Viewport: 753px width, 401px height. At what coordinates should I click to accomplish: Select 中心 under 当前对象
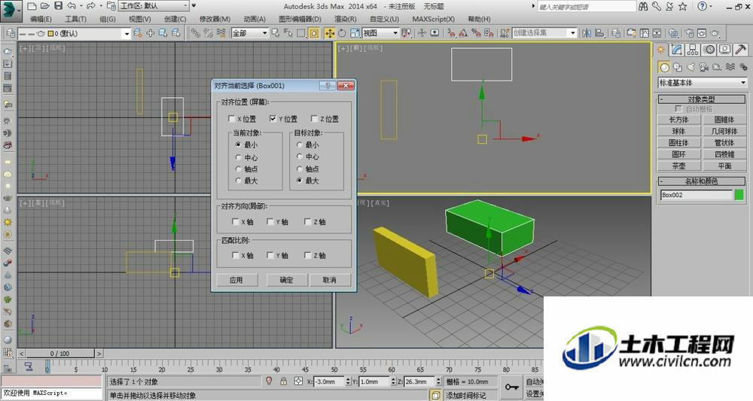pos(238,157)
